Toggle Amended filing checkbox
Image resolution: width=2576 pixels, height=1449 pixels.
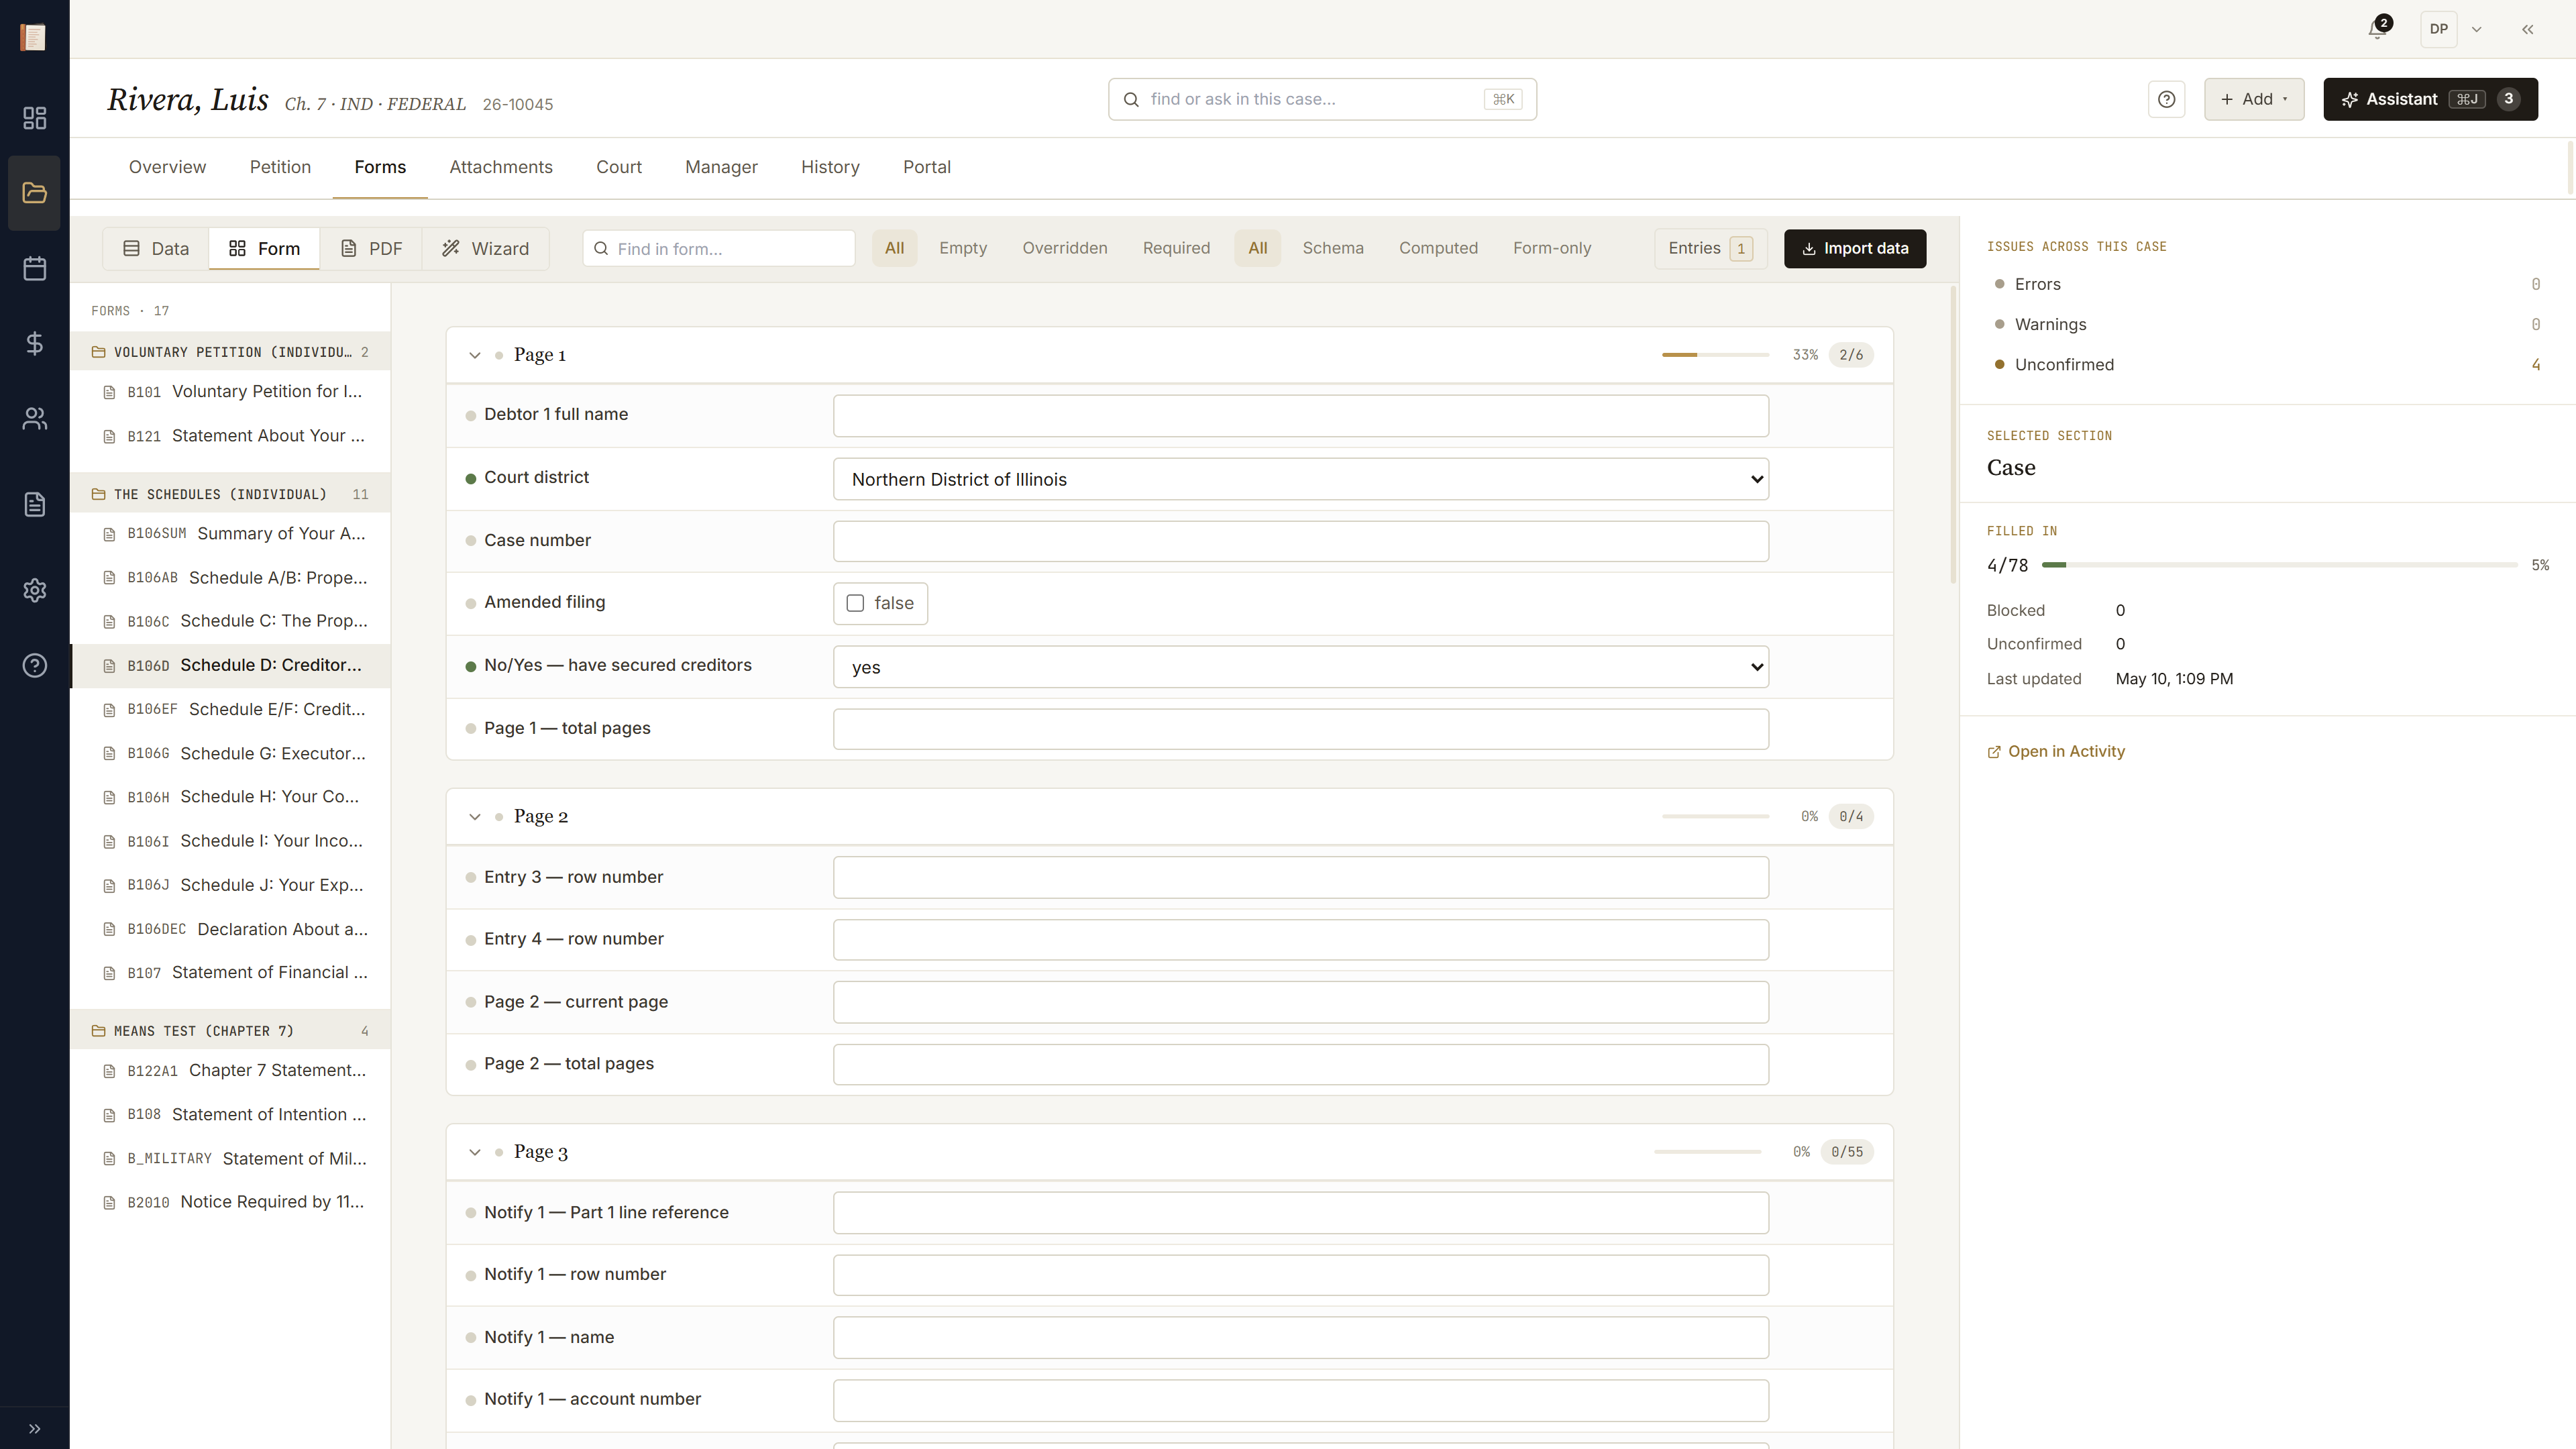click(x=855, y=603)
